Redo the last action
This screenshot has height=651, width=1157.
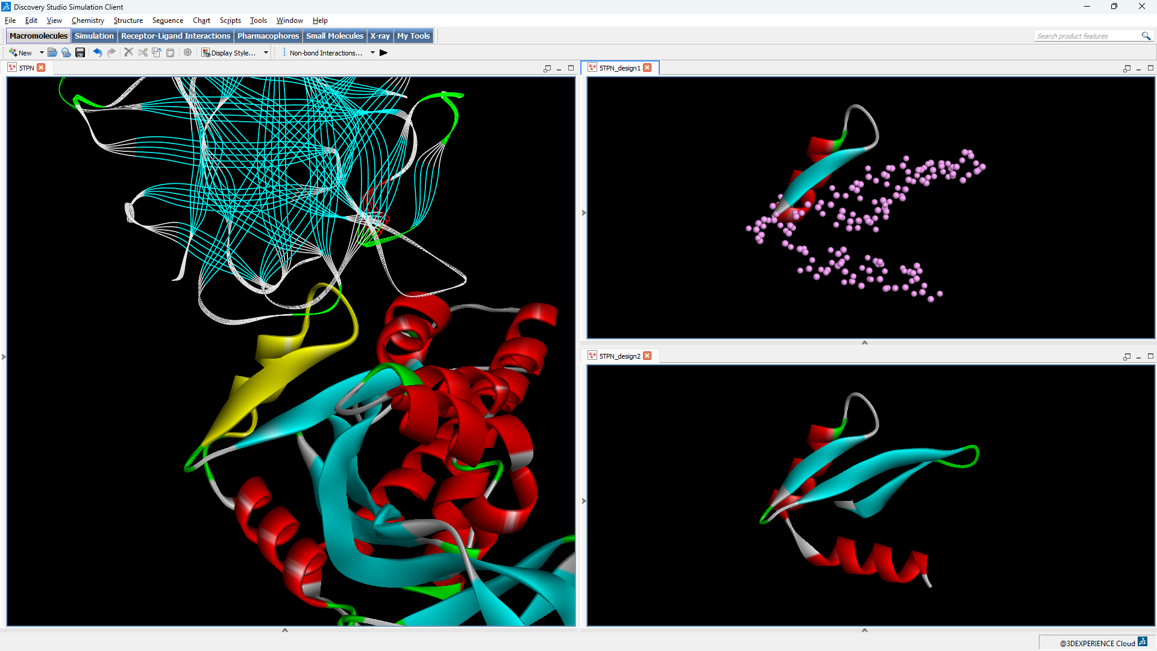[x=111, y=52]
